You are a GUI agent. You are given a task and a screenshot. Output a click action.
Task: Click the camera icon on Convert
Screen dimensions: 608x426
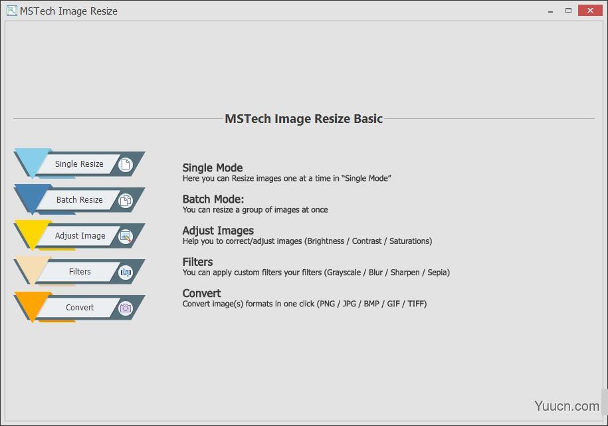point(125,308)
